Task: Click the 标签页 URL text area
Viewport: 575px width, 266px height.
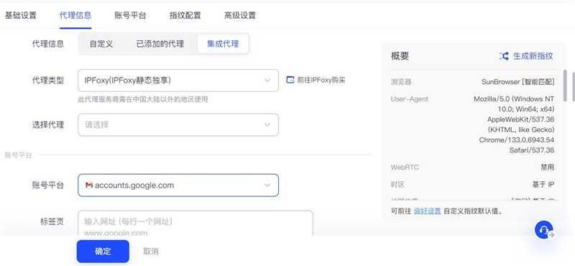Action: (195, 223)
